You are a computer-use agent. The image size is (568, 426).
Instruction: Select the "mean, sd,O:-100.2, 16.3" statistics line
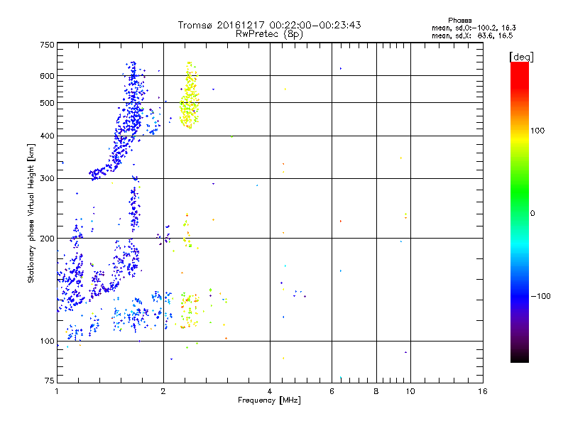click(x=474, y=28)
